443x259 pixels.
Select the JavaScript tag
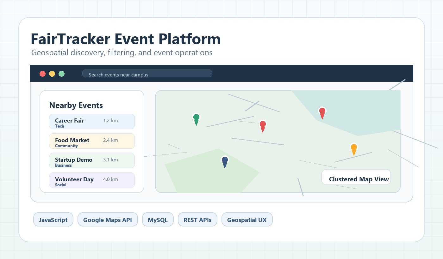53,220
